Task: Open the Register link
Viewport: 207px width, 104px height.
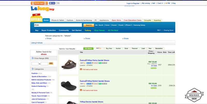Action: [136, 3]
